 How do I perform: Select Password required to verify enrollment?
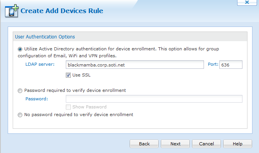tap(20, 91)
